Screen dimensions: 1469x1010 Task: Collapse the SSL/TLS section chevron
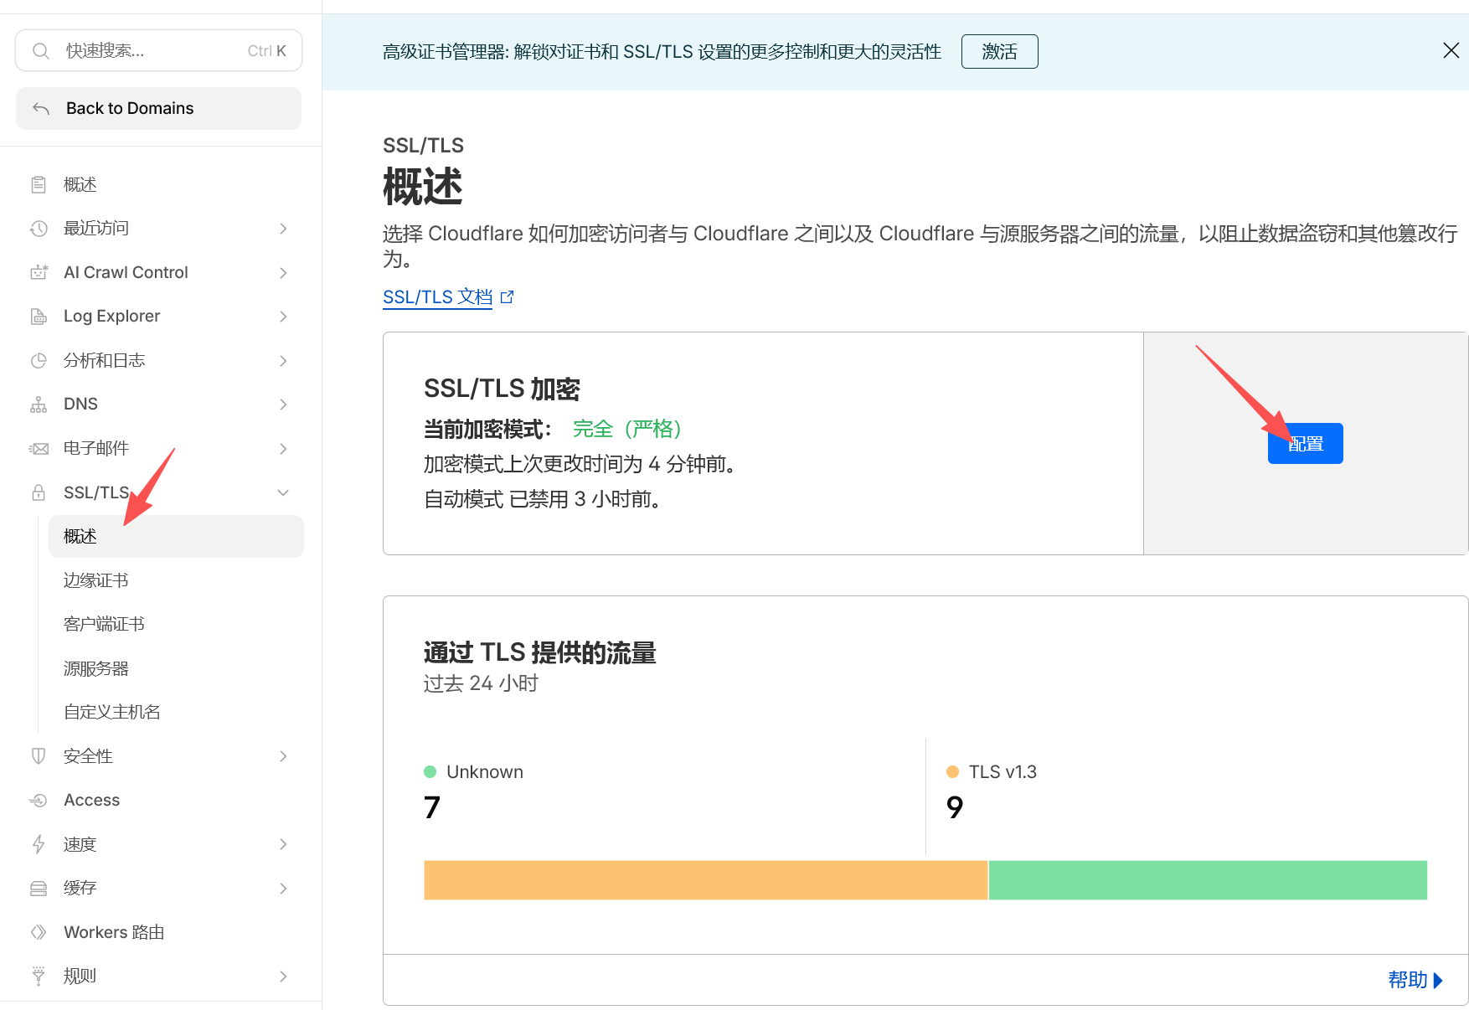283,492
